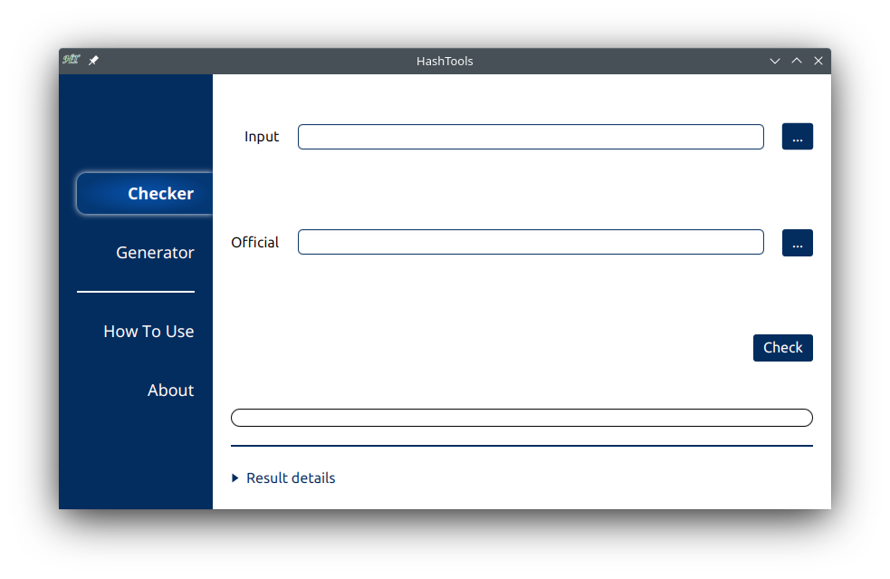Screen dimensions: 890x579
Task: Browse for an Input file
Action: [x=797, y=137]
